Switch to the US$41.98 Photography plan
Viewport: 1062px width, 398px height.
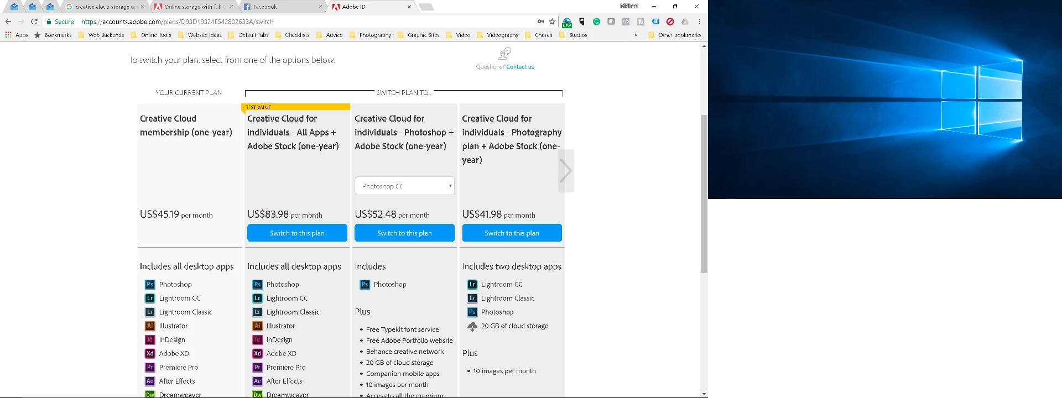coord(512,233)
